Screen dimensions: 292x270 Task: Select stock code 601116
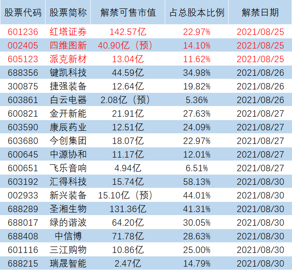pyautogui.click(x=23, y=250)
